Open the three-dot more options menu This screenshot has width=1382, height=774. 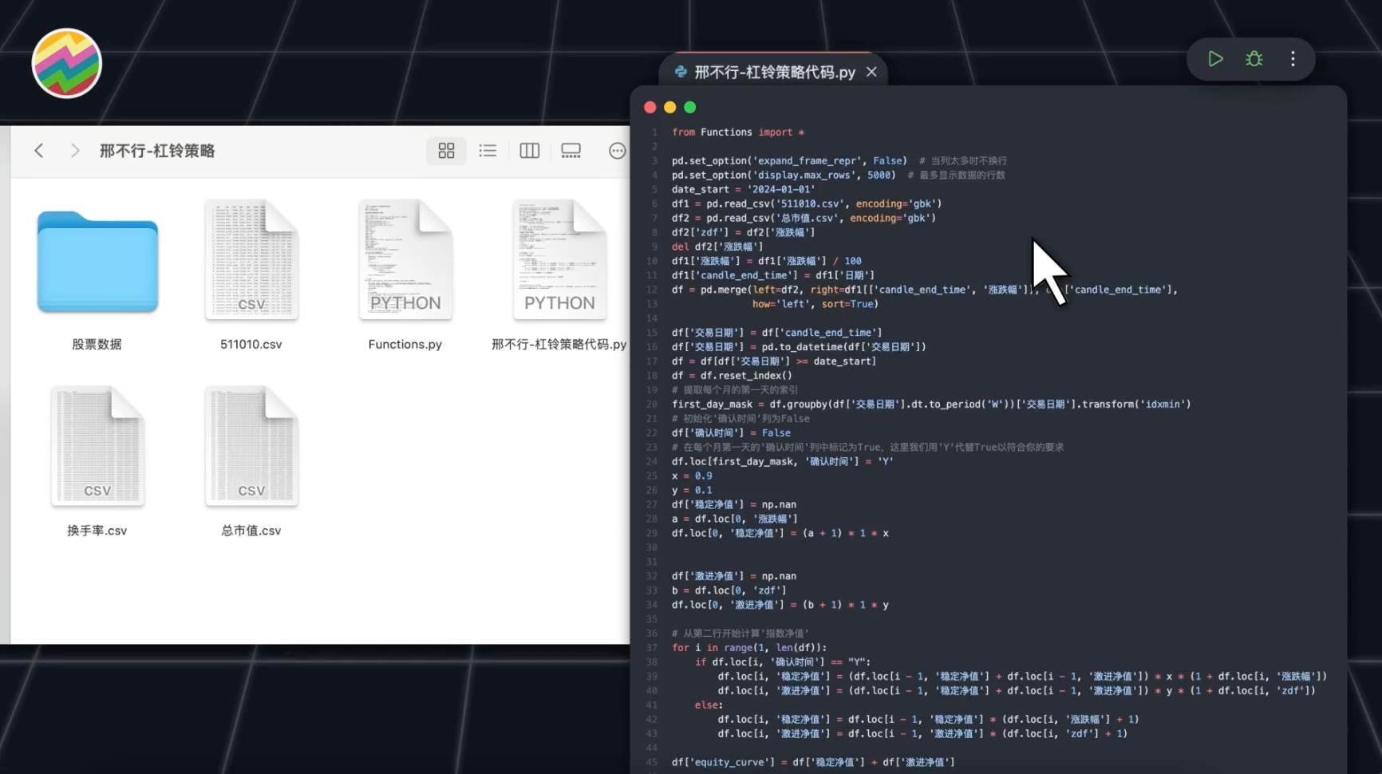(x=1293, y=59)
